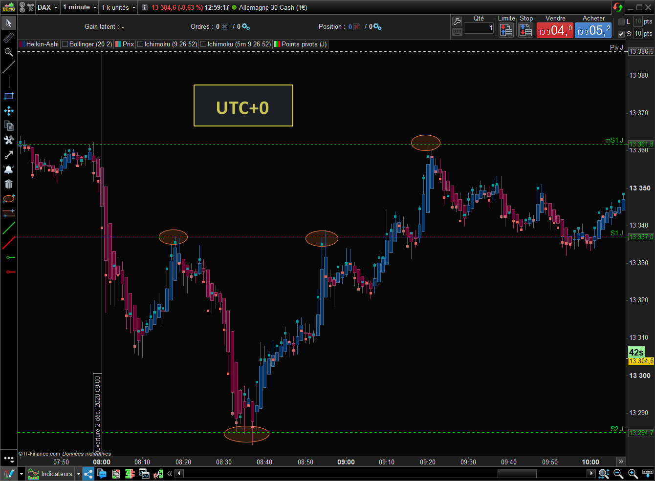Choose the green trend line tool

coord(9,228)
